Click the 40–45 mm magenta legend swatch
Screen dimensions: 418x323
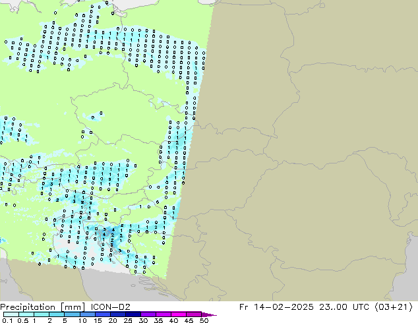tap(179, 314)
